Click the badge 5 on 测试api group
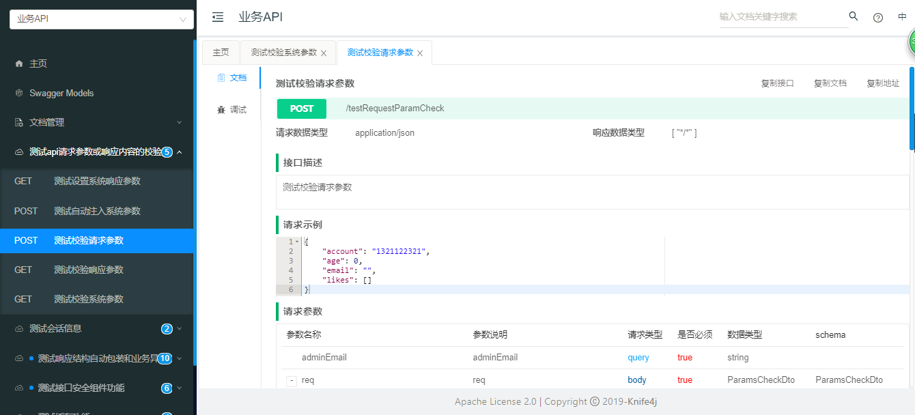The image size is (915, 415). (x=167, y=152)
